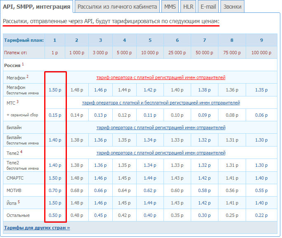Select payment value '5 000 р'

124,53
